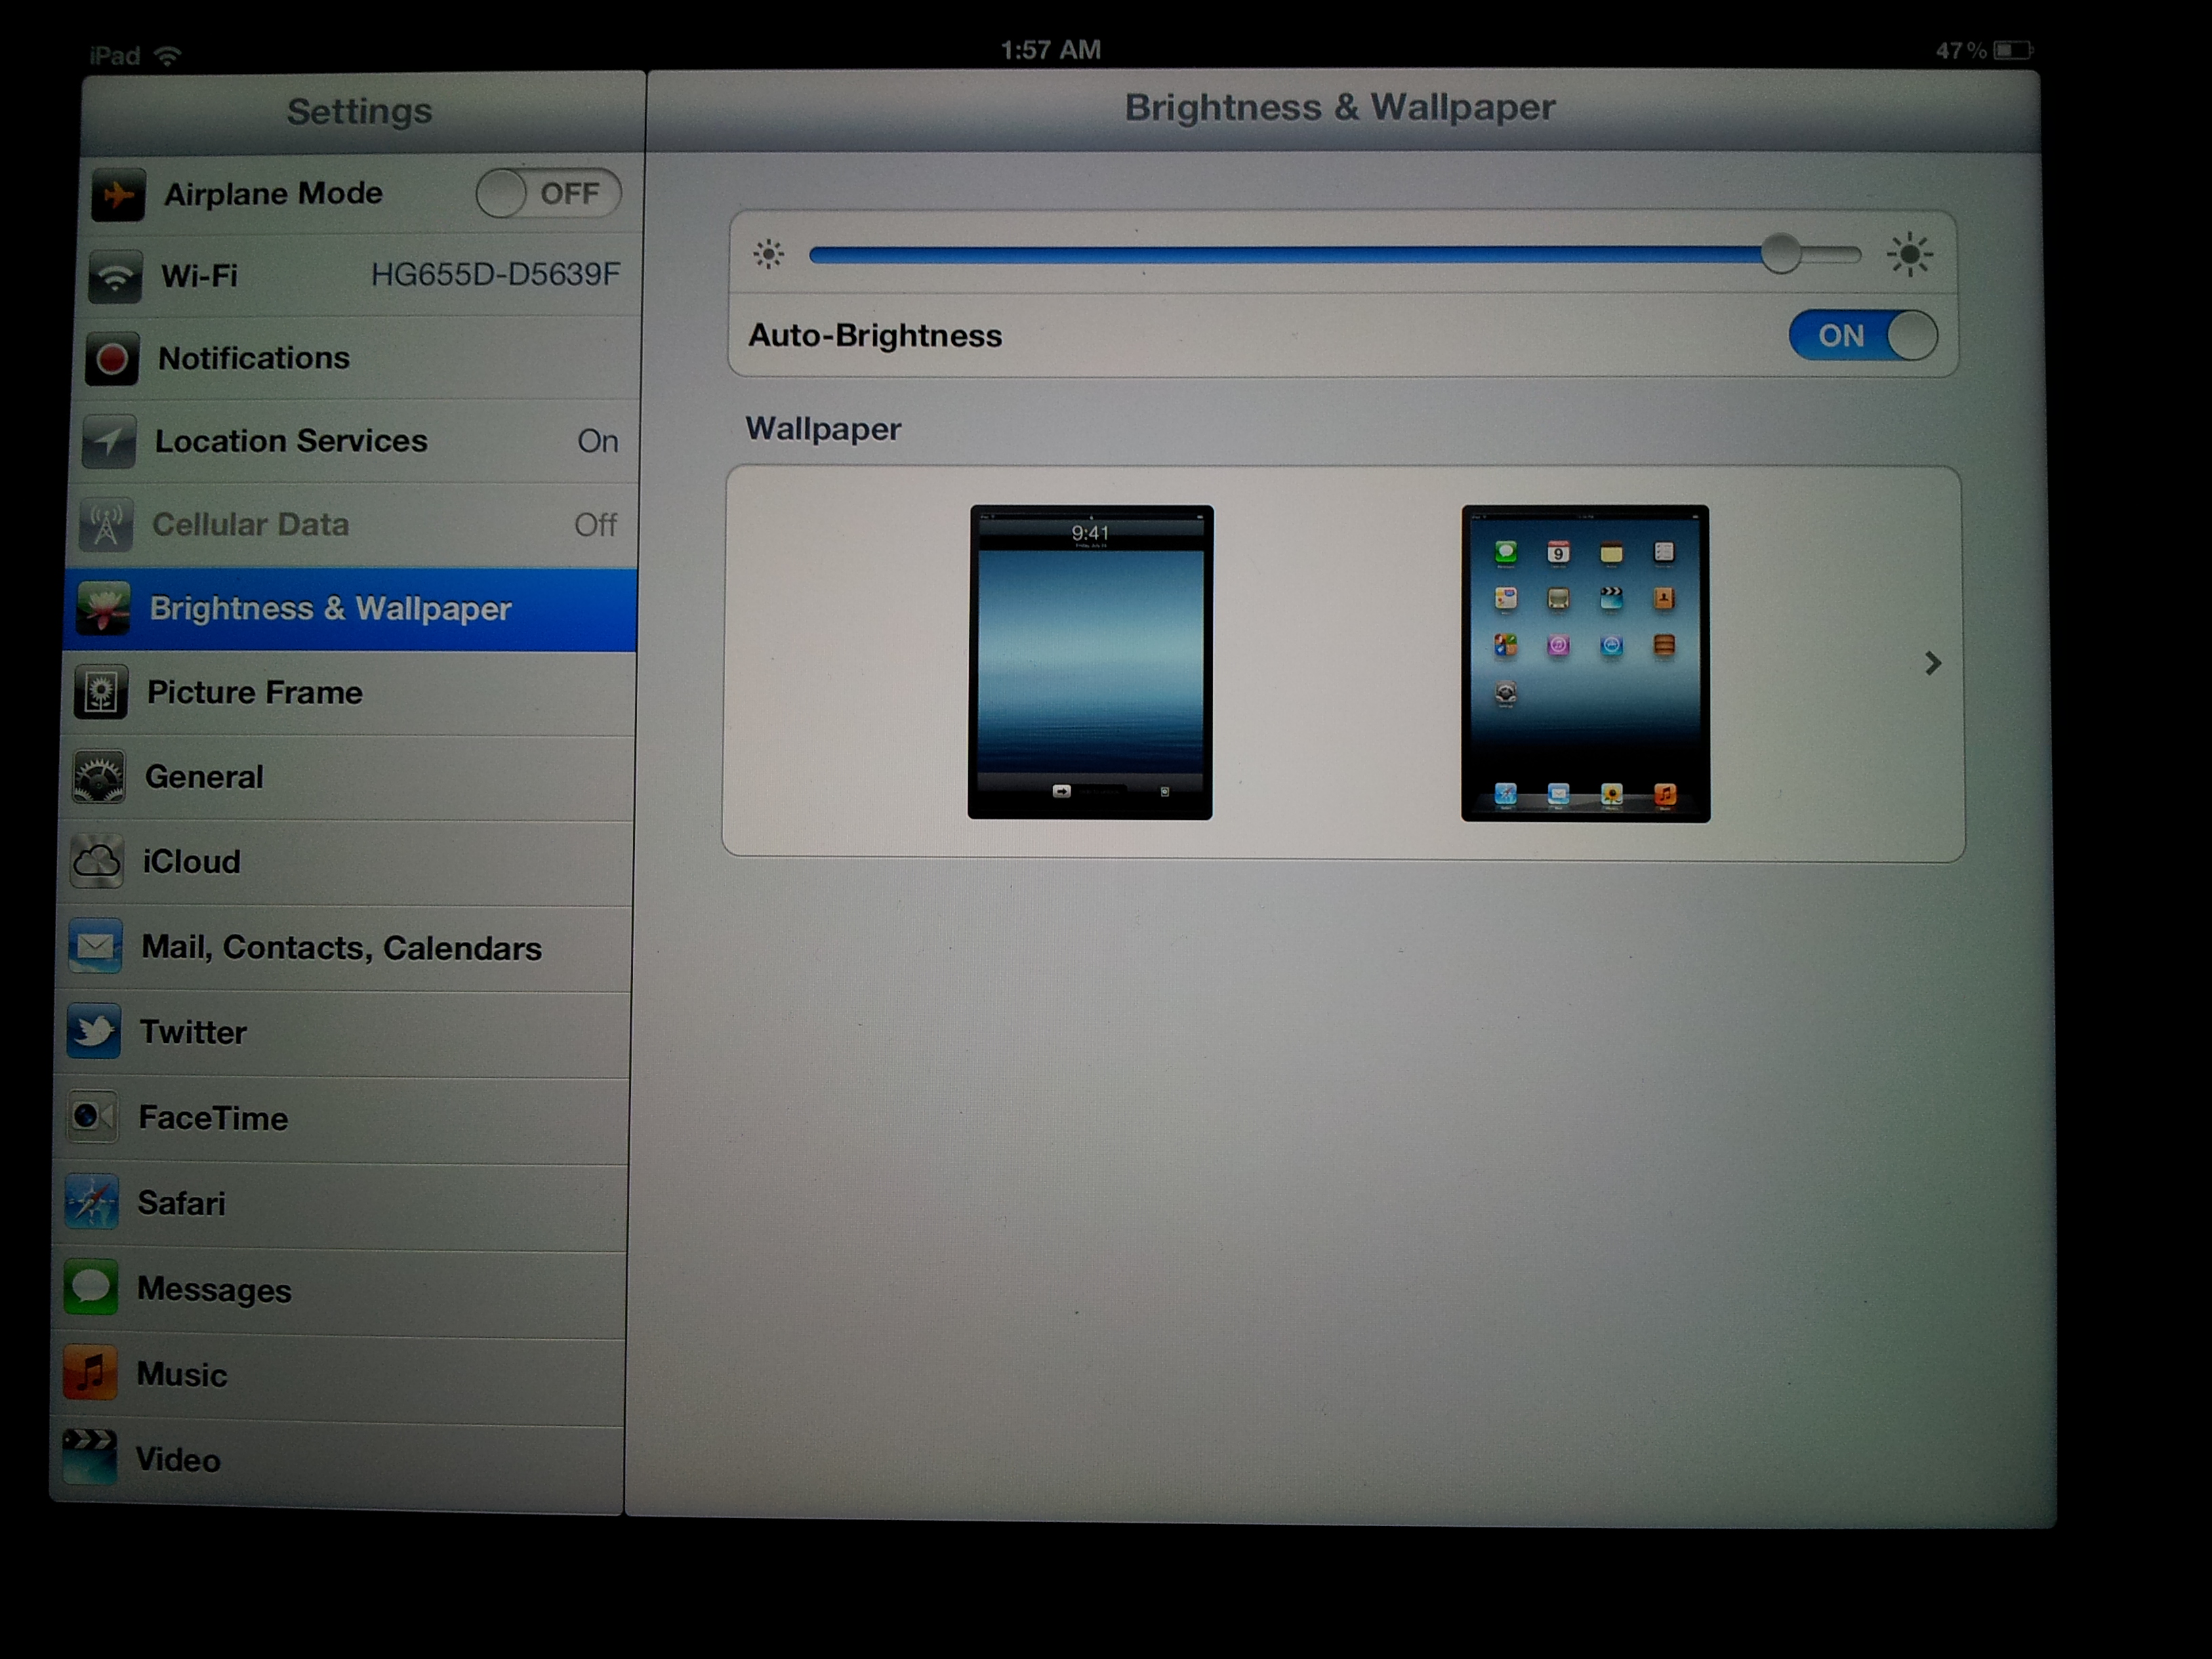Tap the Wallpaper section heading
This screenshot has height=1659, width=2212.
click(823, 429)
